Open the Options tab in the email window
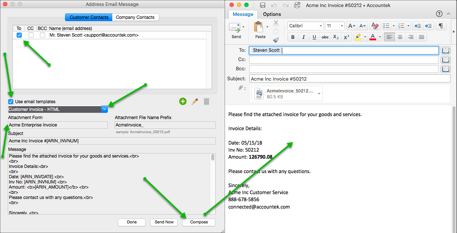The height and width of the screenshot is (233, 457). click(x=272, y=14)
